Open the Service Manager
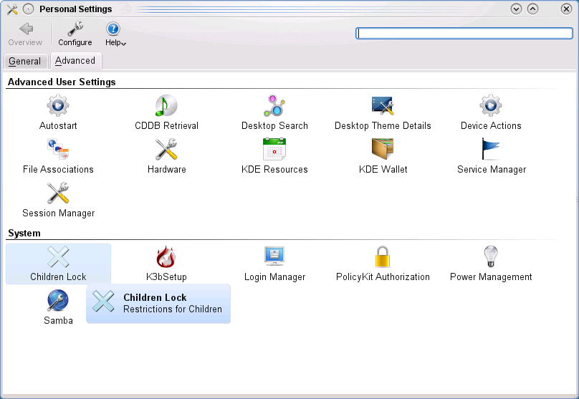The width and height of the screenshot is (579, 399). (491, 155)
